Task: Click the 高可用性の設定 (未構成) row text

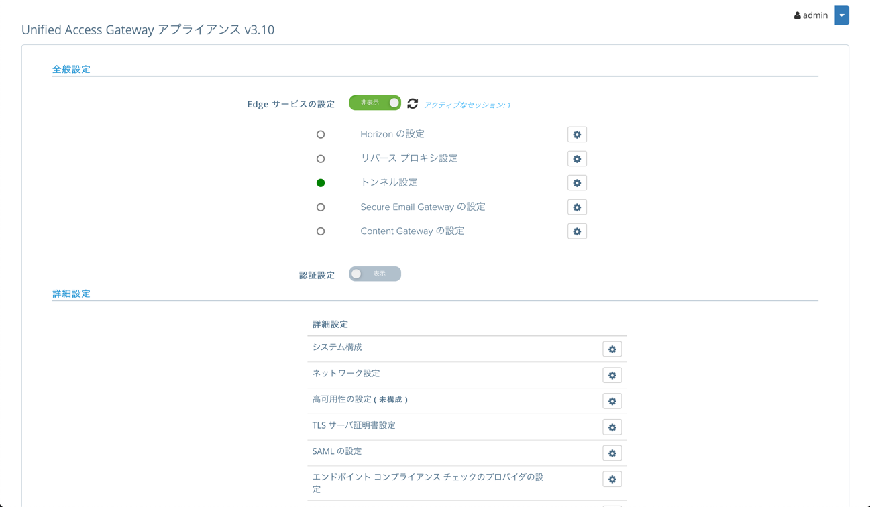Action: (360, 400)
